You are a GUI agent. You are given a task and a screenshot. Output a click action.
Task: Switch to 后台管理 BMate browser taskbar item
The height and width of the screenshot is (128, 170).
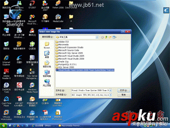coord(44,126)
